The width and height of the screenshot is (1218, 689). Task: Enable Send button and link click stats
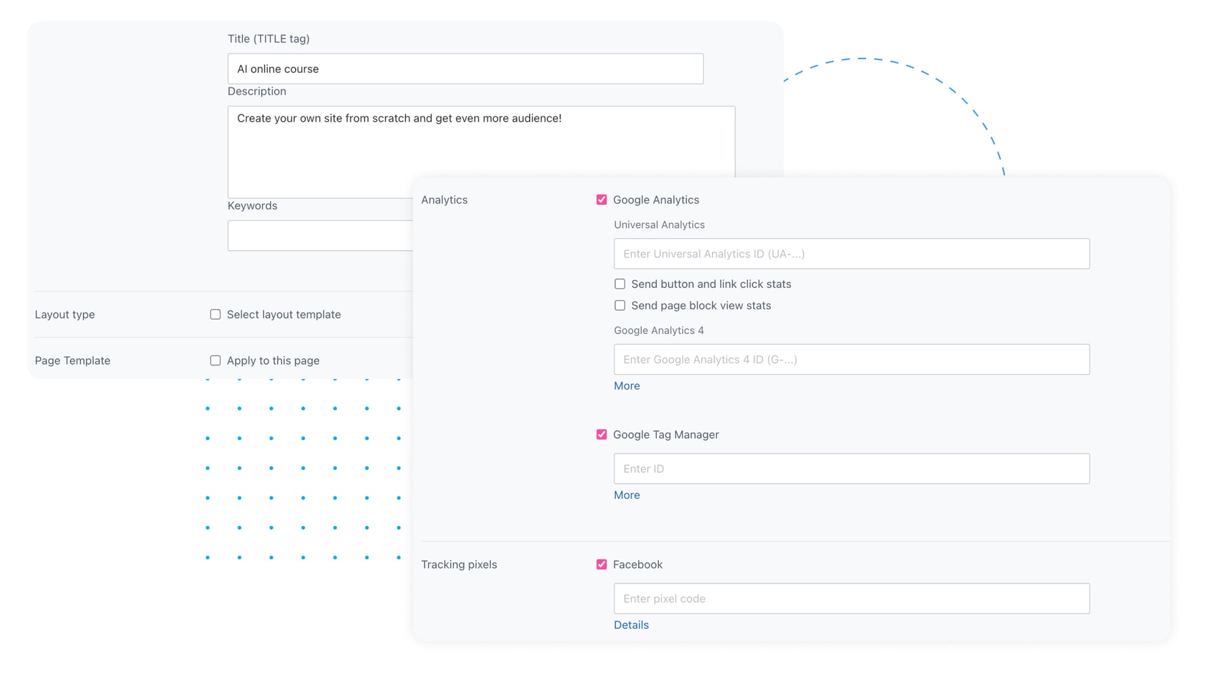coord(619,284)
